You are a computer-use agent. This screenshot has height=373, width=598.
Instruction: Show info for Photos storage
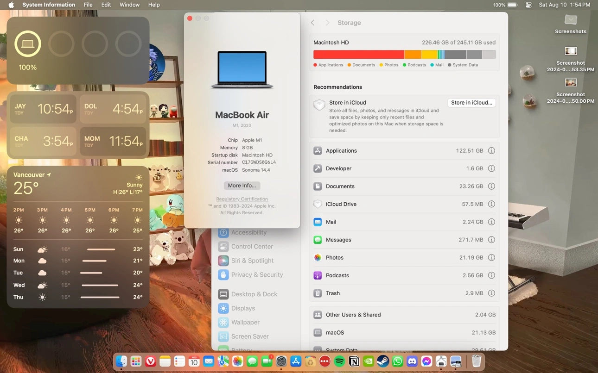coord(491,258)
